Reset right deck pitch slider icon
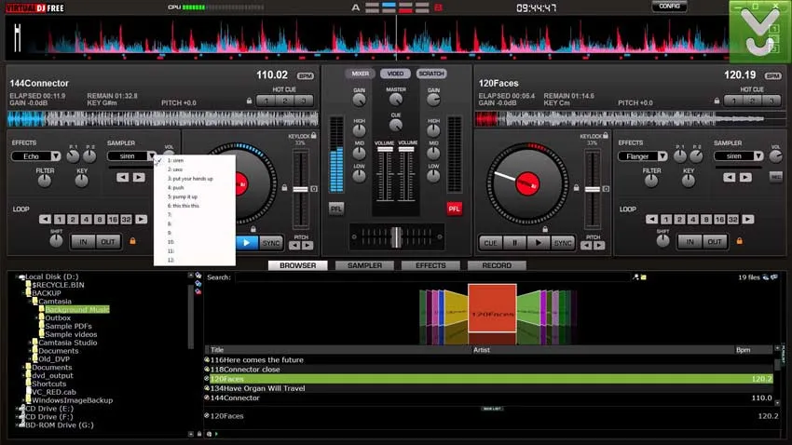This screenshot has height=445, width=792. (607, 189)
